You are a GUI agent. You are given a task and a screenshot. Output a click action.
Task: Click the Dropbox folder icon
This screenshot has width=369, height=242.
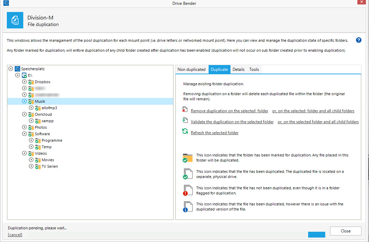click(31, 82)
